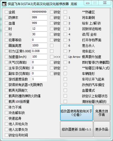Click the trainer app icon in title bar
This screenshot has width=113, height=141.
pos(4,4)
